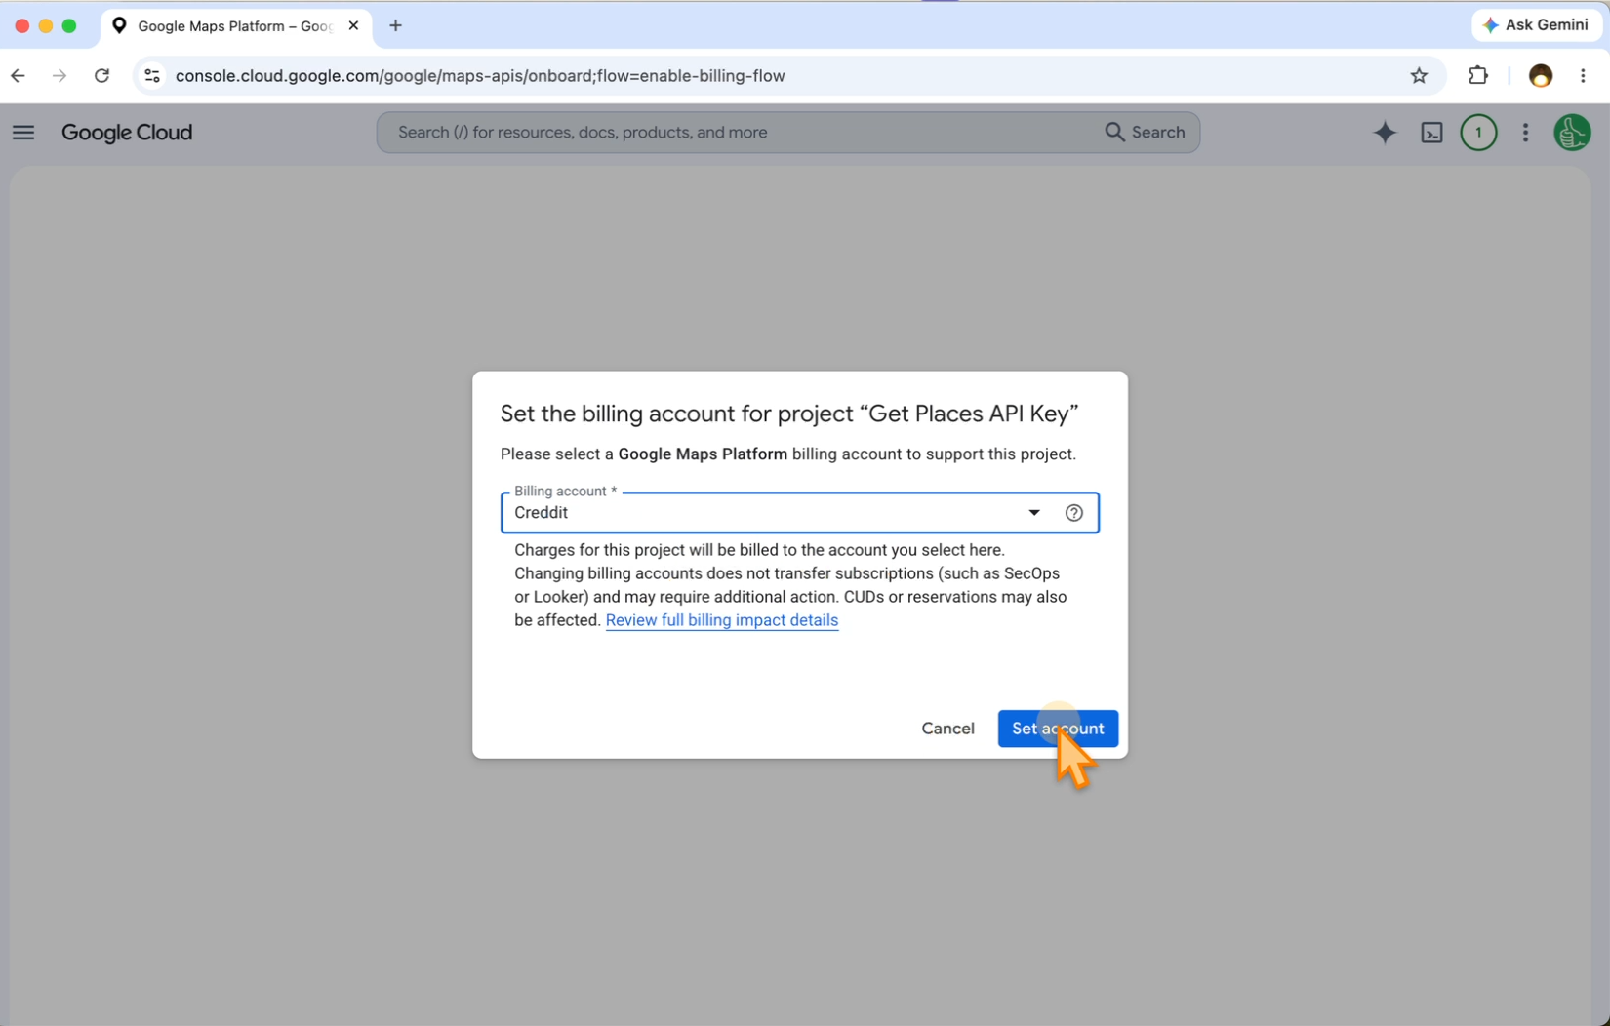Expand the Billing account dropdown arrow

click(1033, 513)
